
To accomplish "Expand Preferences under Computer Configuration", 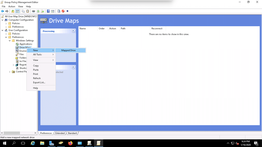I will click(6, 27).
